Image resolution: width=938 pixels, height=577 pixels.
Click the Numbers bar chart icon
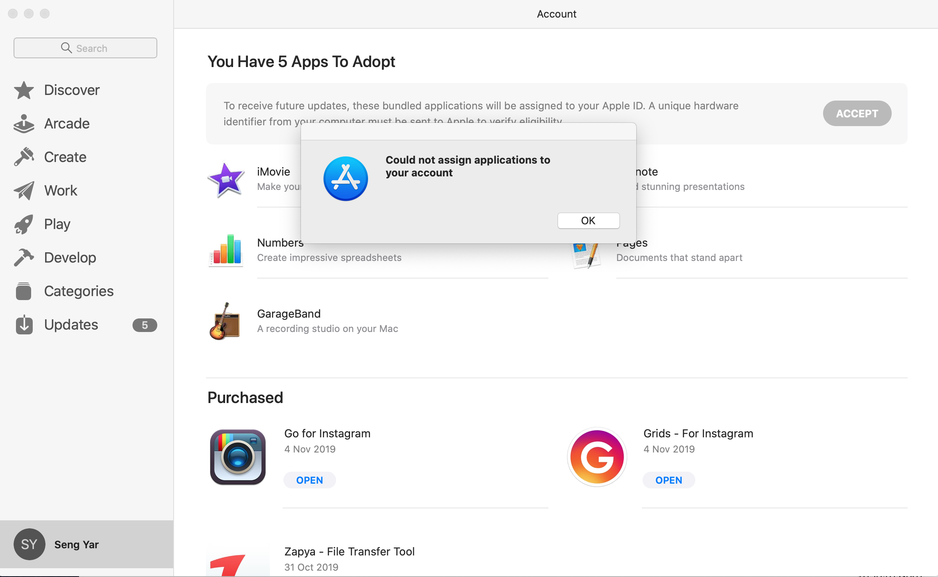[x=226, y=250]
